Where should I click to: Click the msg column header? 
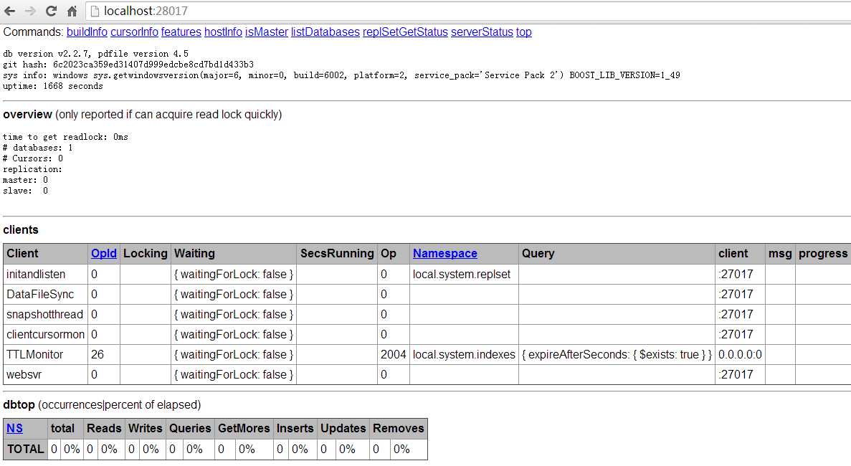coord(780,253)
